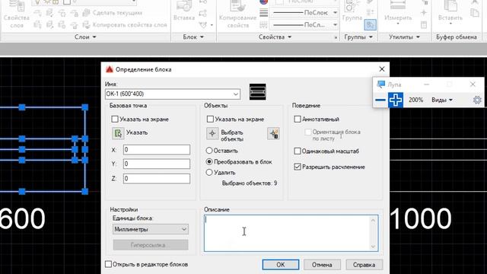Screen dimensions: 487x274
Task: Click the line weight icon in Свойства panel
Action: point(264,13)
